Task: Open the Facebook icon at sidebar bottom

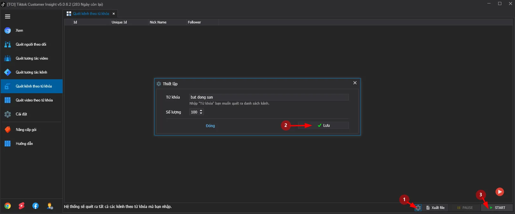Action: tap(36, 206)
